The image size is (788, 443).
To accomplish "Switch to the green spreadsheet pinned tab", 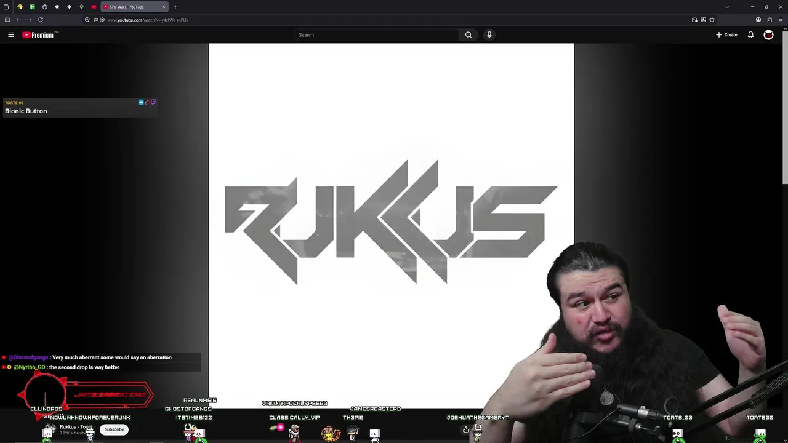I will (32, 7).
